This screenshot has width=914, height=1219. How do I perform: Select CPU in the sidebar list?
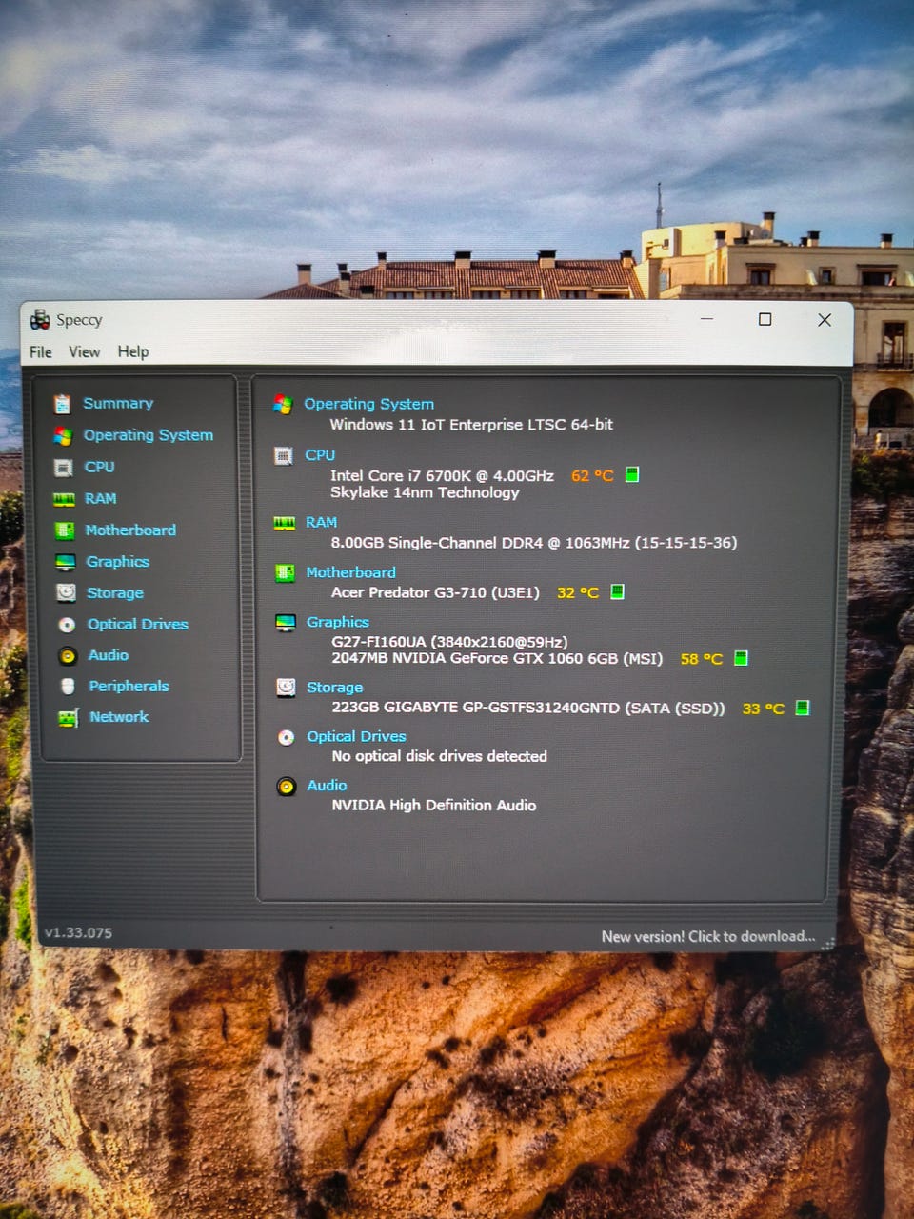100,467
